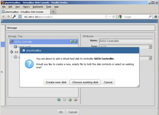Click the dialog's corner resize handle
The height and width of the screenshot is (115, 159).
tap(138, 86)
